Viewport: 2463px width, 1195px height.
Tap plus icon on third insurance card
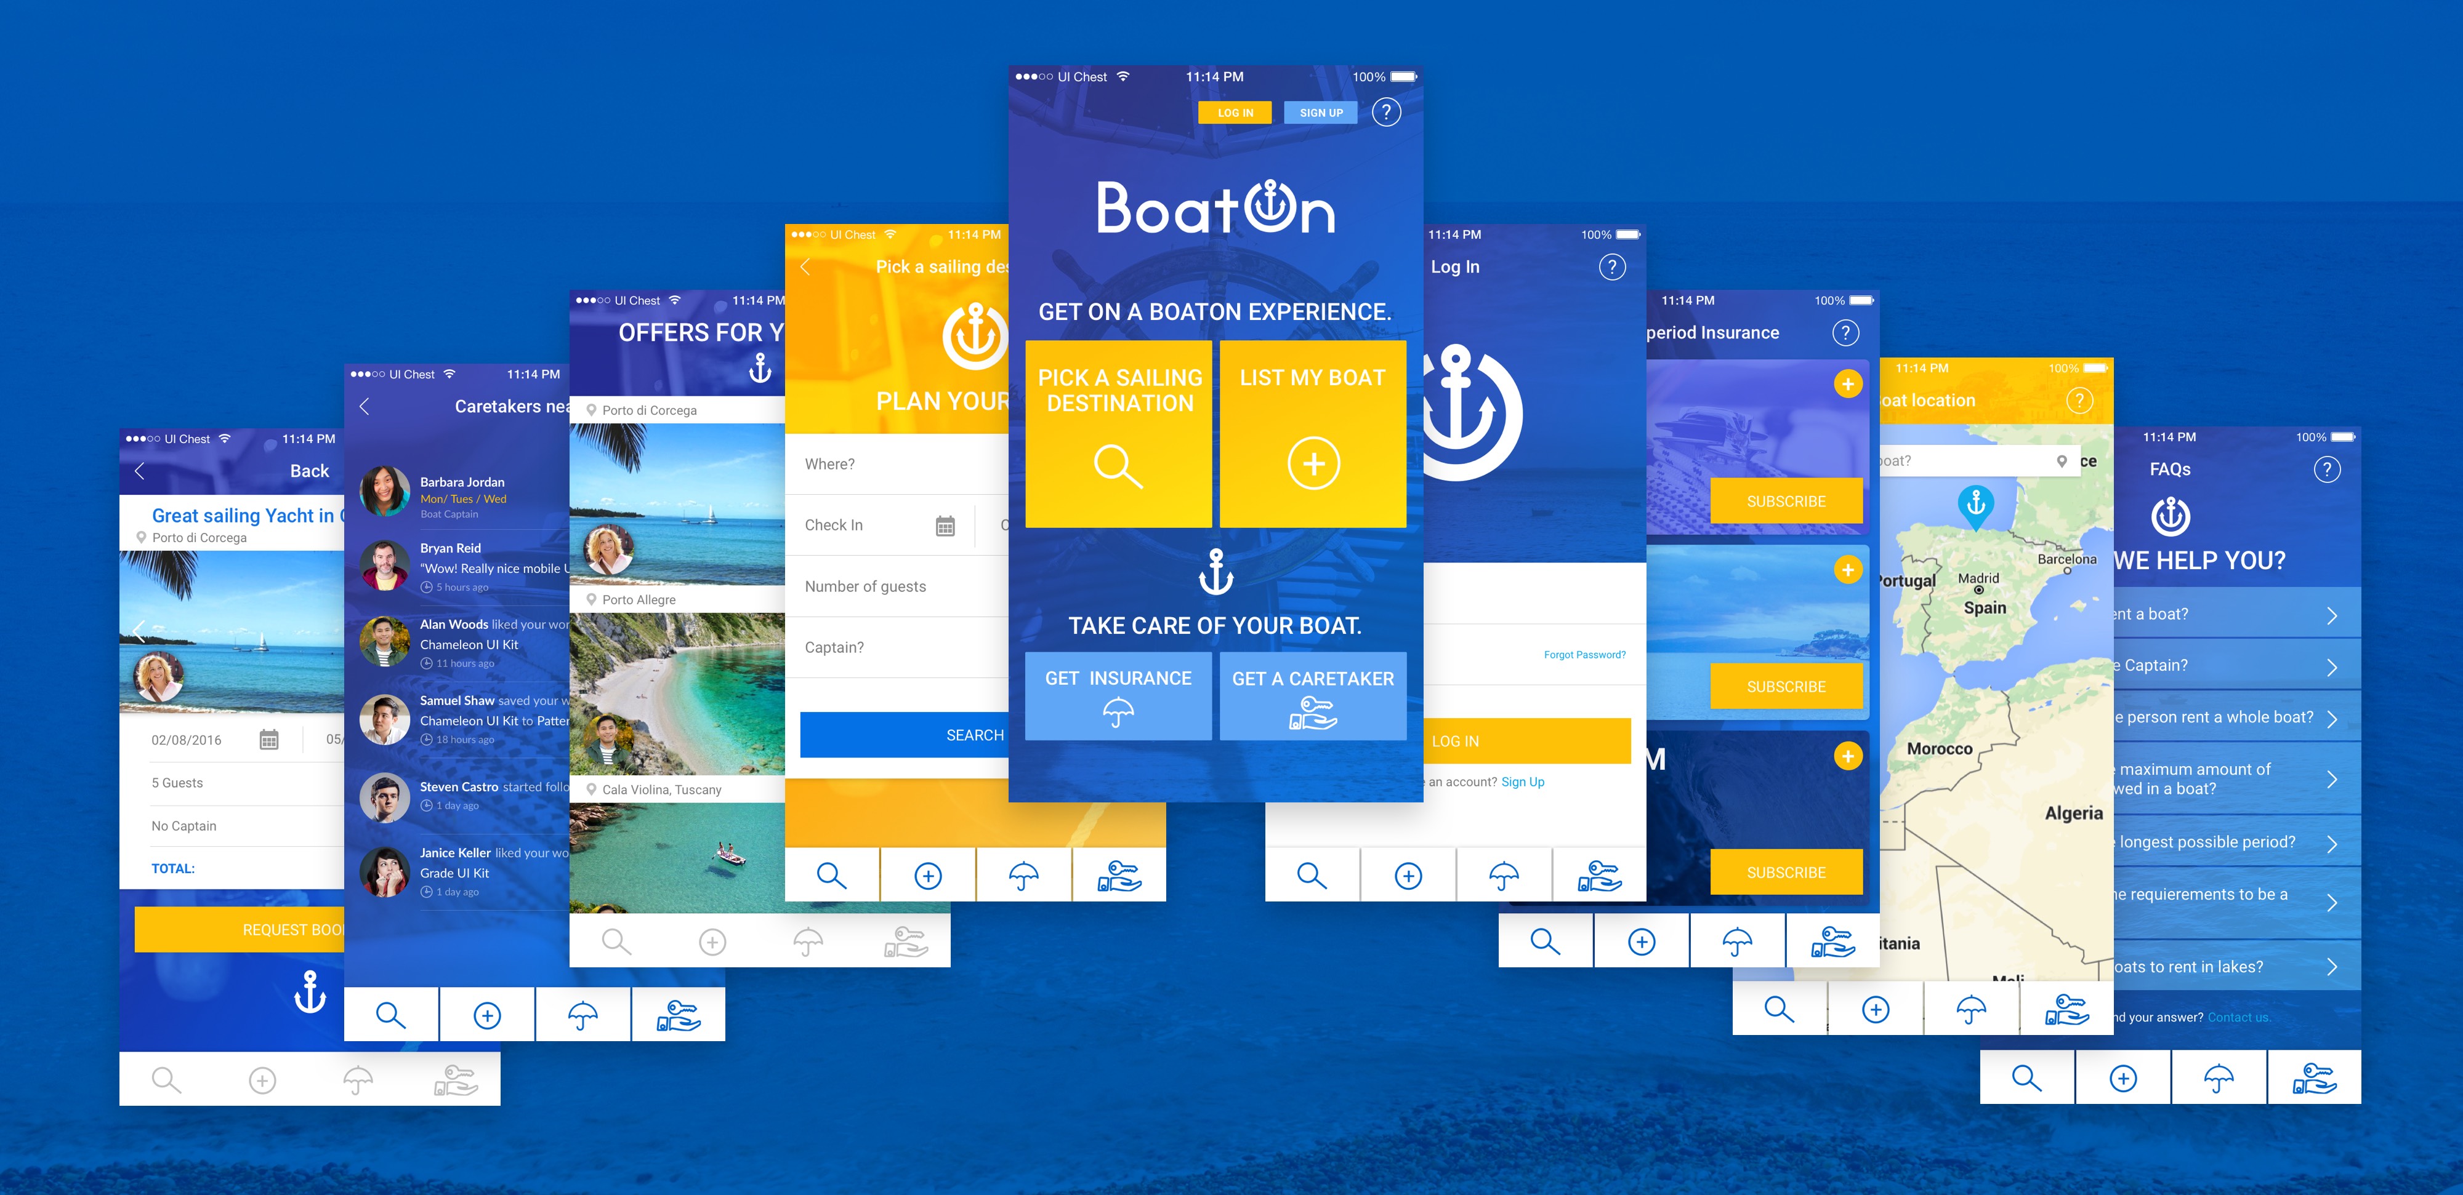click(x=1847, y=756)
